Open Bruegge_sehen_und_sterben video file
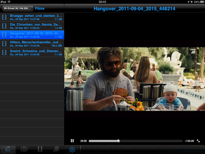205x154 pixels. (x=32, y=17)
